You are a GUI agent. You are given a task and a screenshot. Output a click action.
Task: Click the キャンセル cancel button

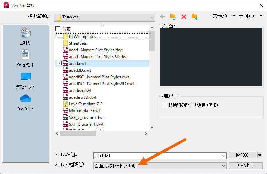coord(245,165)
